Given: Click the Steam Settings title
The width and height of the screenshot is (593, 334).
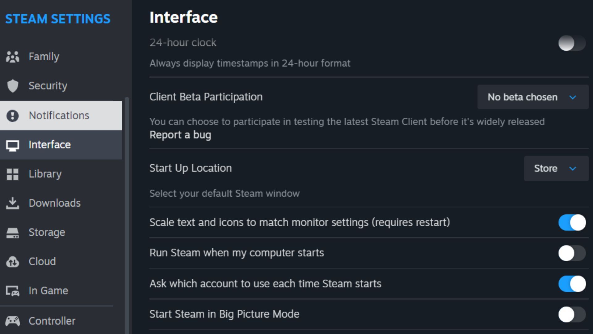Looking at the screenshot, I should point(58,19).
